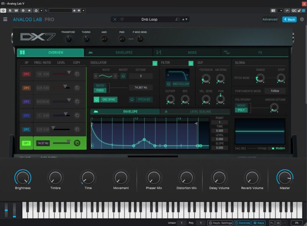Toggle the waveform Invert switch
This screenshot has height=226, width=307.
tap(123, 76)
